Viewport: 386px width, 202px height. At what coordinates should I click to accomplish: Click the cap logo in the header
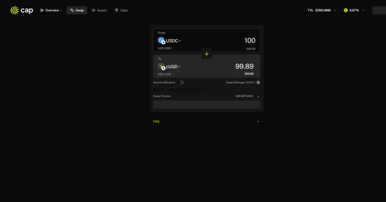click(x=22, y=10)
